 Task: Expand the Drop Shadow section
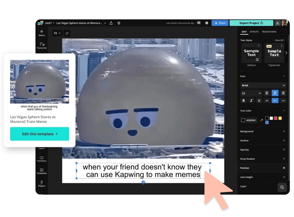point(284,159)
